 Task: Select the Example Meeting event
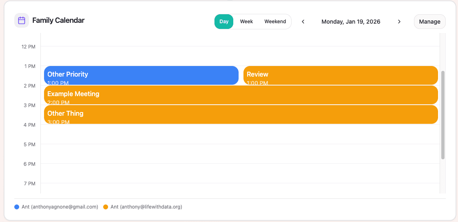point(241,95)
